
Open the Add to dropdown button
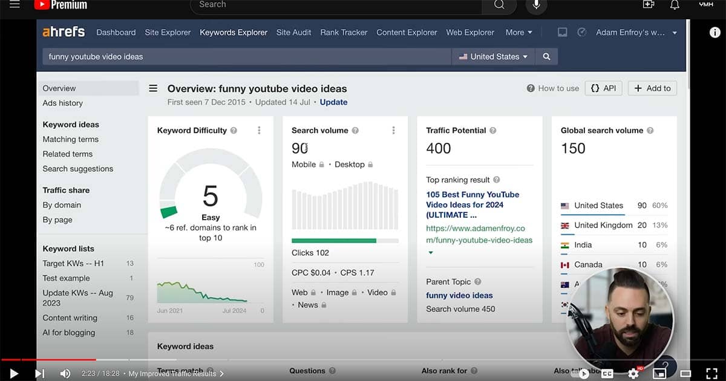(x=652, y=88)
